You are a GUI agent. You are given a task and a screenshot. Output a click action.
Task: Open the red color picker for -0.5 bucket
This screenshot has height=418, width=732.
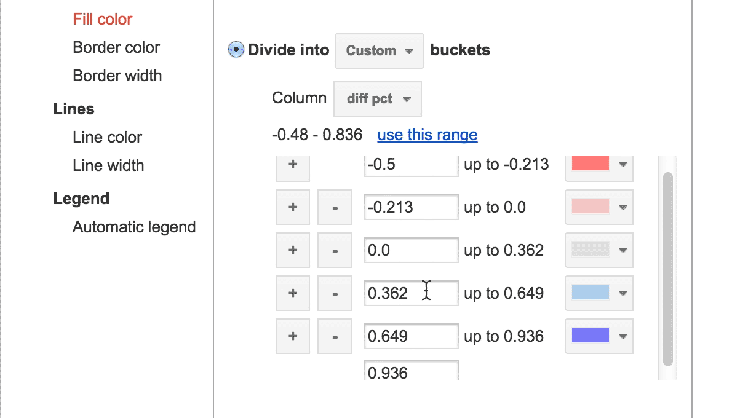point(599,165)
